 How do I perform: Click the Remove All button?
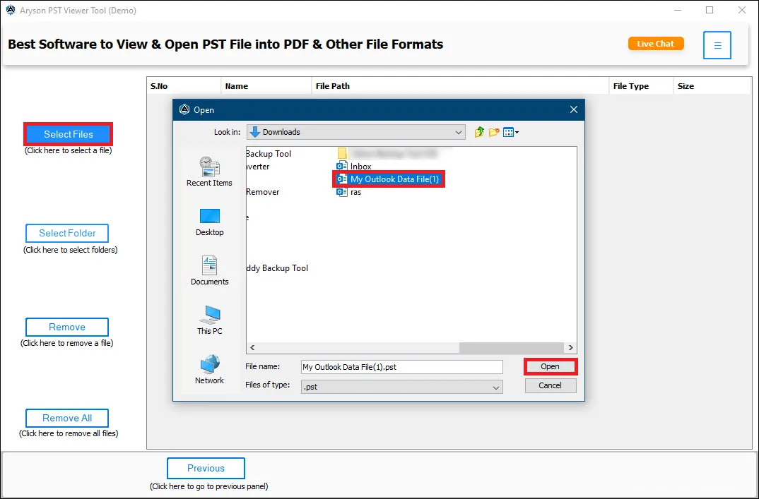point(67,418)
